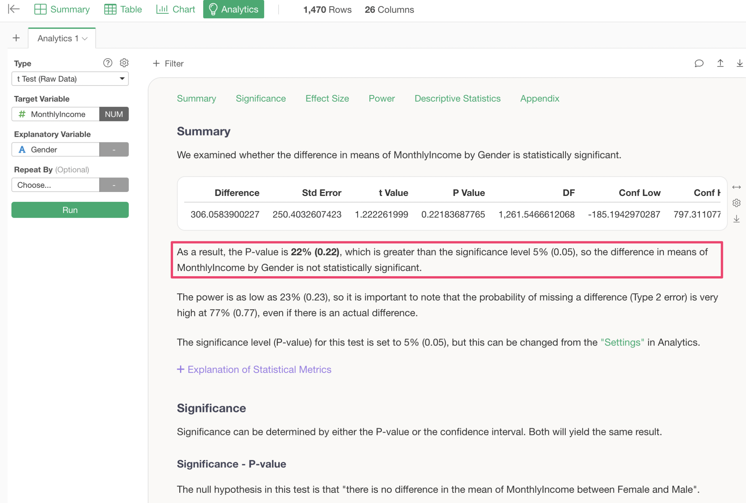Open summary table settings gear icon
Screen dimensions: 746x503
point(736,203)
